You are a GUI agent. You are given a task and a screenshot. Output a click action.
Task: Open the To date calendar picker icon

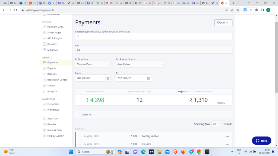point(148,78)
